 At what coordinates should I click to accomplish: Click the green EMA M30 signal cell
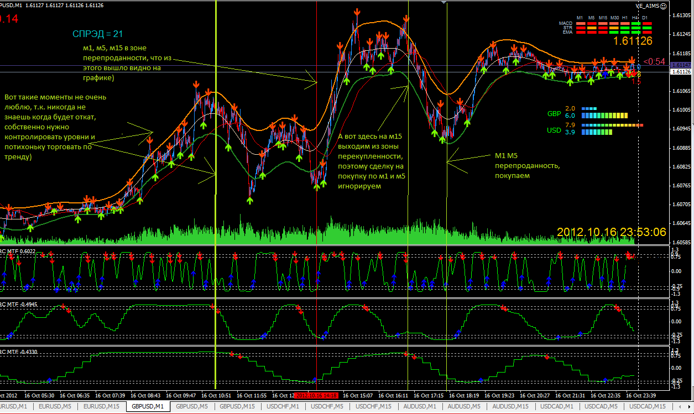pos(614,32)
